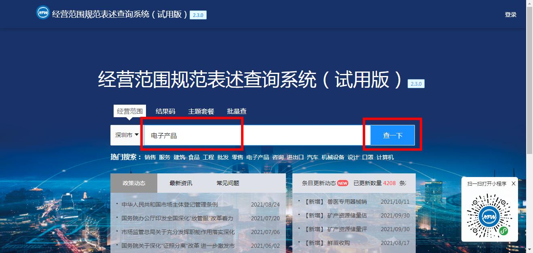Click 登录 in the top right
The width and height of the screenshot is (533, 253).
510,15
